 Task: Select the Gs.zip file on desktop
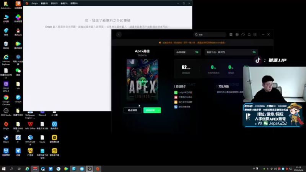(x=42, y=139)
